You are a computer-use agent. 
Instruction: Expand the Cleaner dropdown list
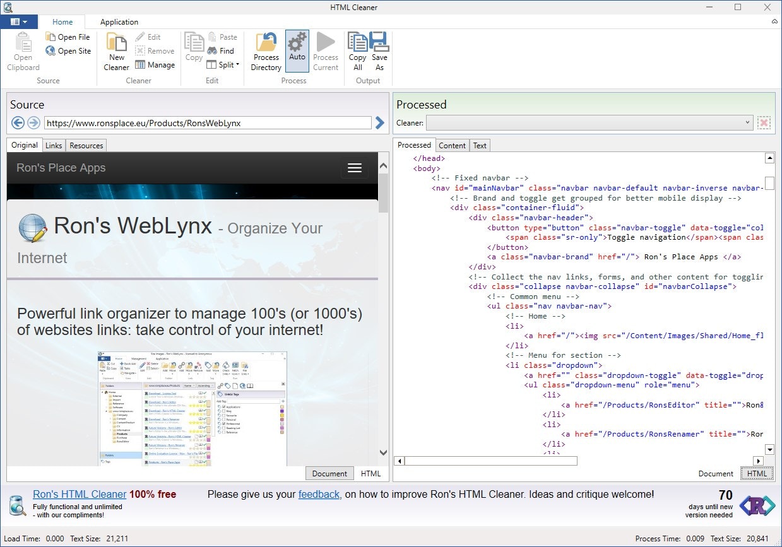point(748,123)
